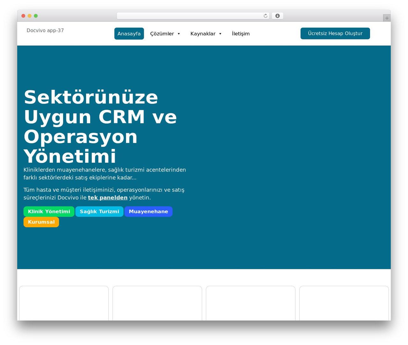
Task: Expand the Kaynaklar dropdown arrow
Action: tap(220, 34)
